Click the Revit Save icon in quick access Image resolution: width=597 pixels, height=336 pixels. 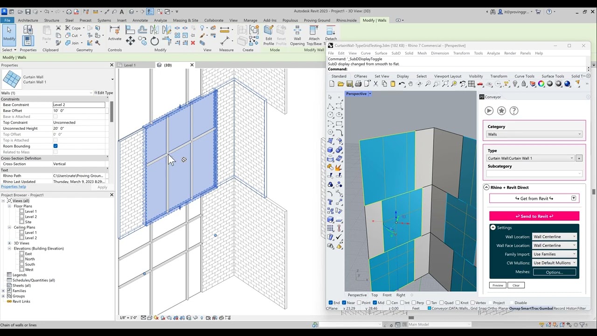(x=28, y=12)
